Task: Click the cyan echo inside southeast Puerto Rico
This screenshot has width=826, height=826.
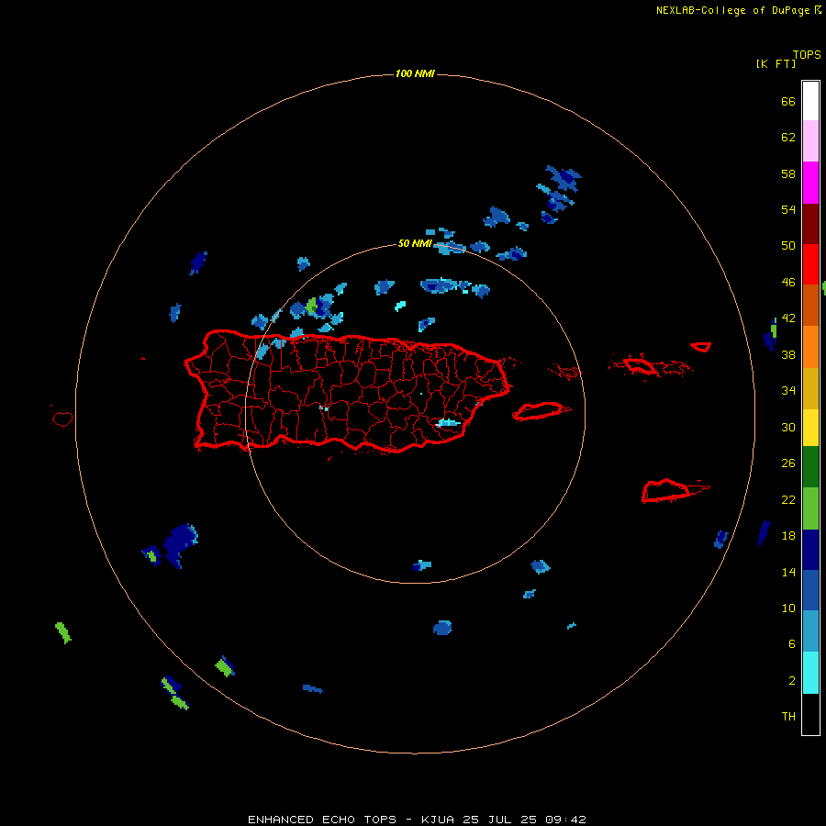Action: coord(449,422)
